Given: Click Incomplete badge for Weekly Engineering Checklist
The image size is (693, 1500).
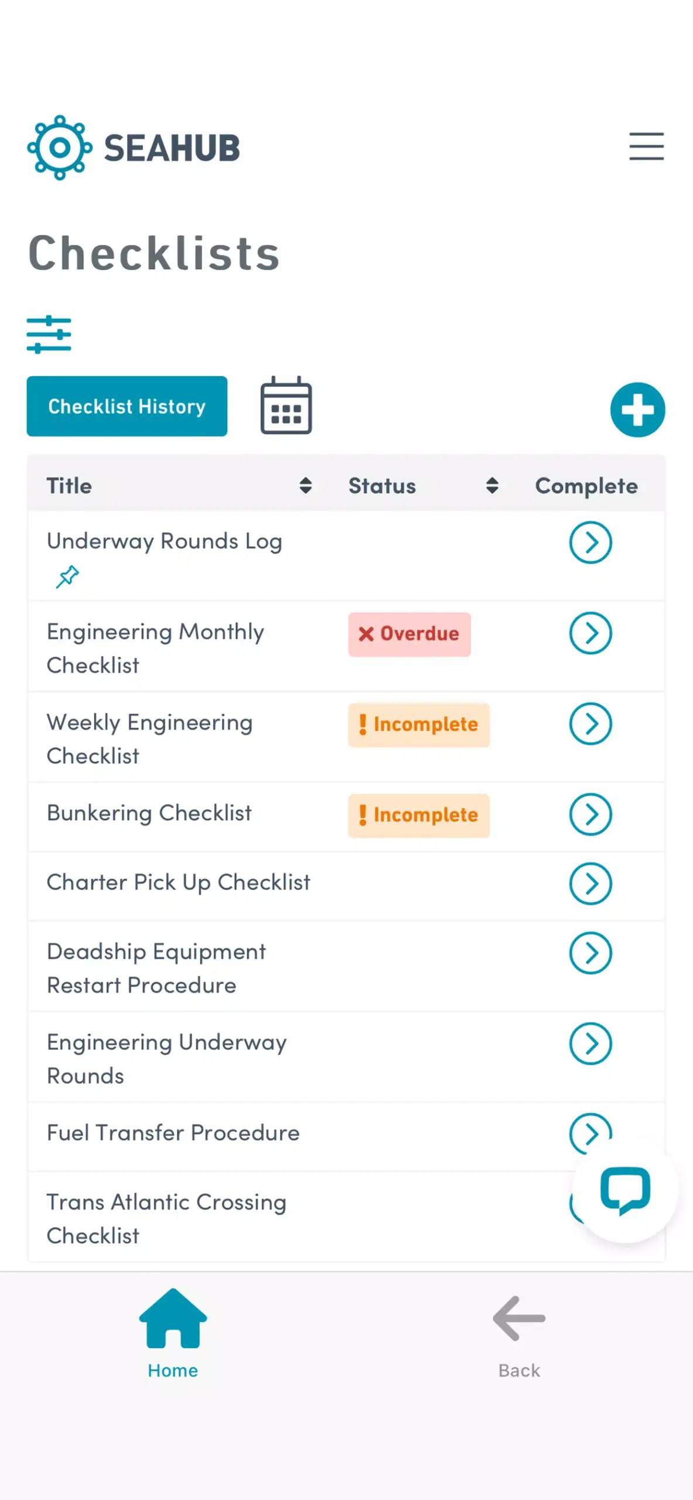Looking at the screenshot, I should point(419,725).
